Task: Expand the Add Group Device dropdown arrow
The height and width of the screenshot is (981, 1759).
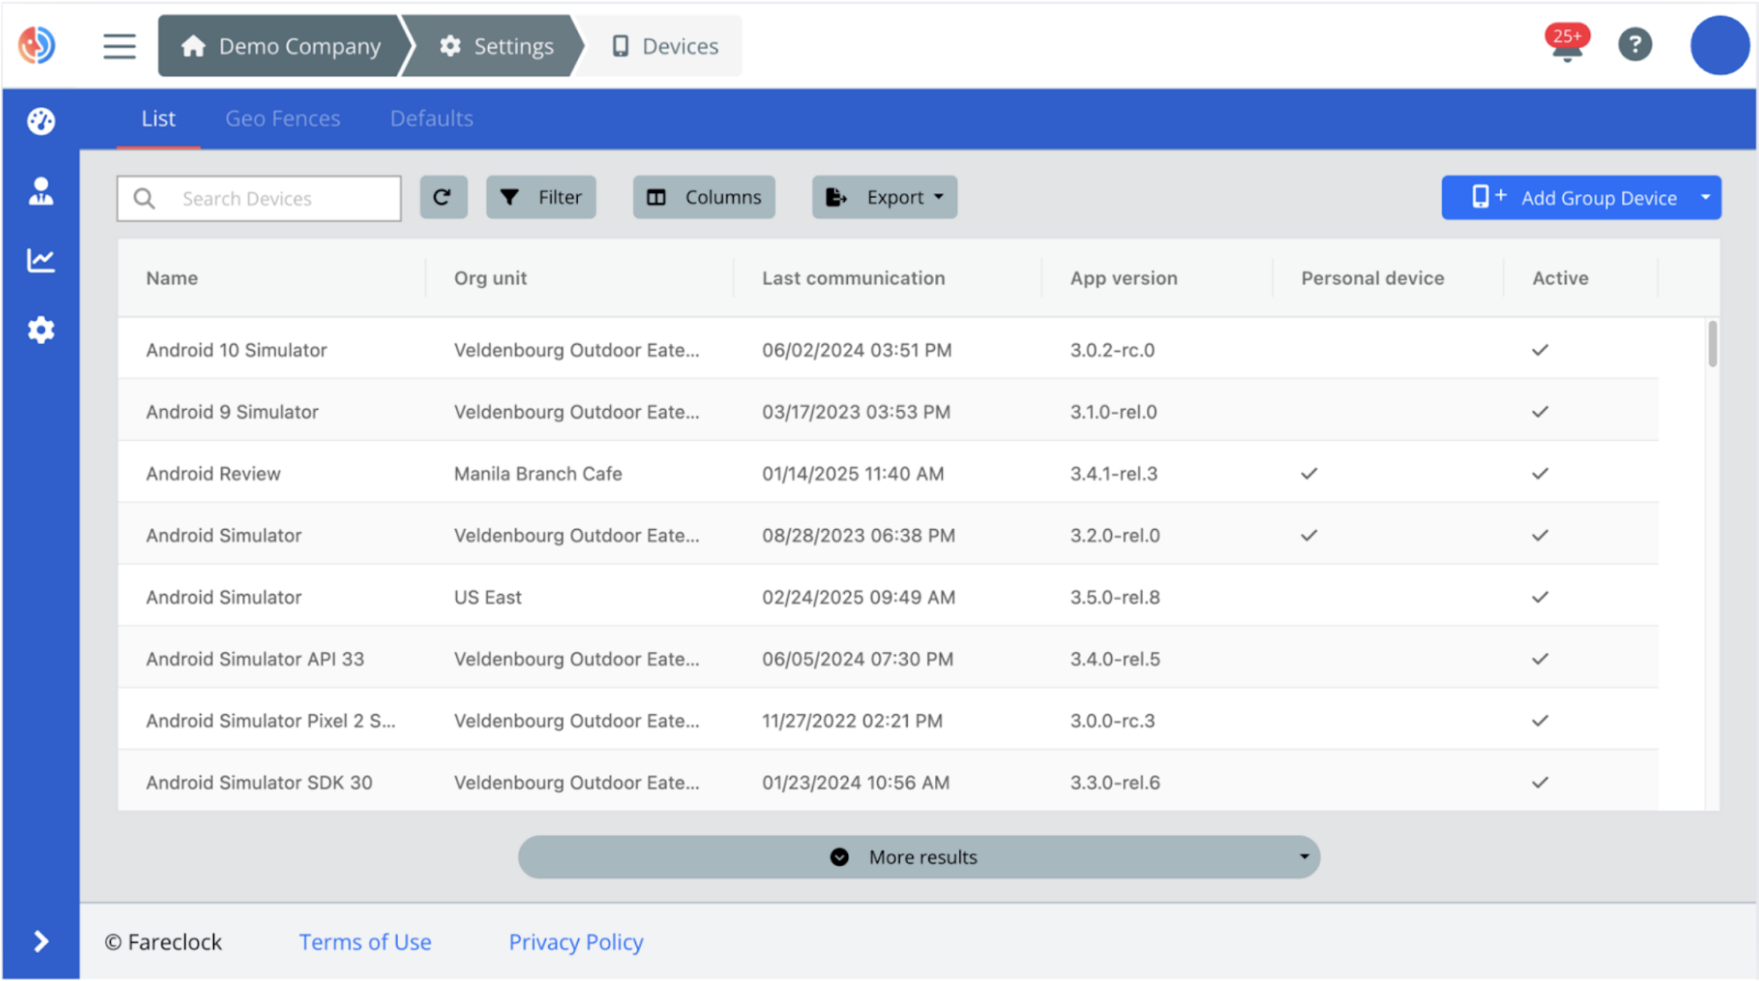Action: pos(1704,198)
